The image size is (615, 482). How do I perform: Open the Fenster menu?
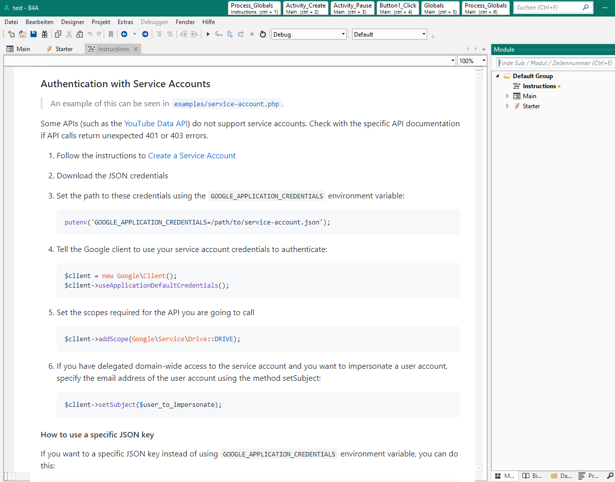tap(185, 22)
